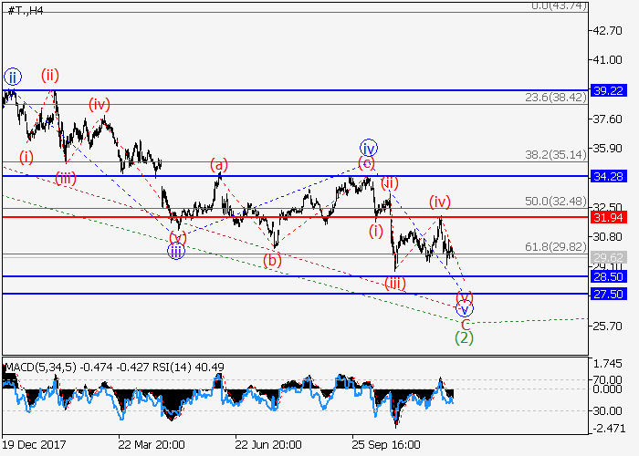Select the blue circled ii wave marker
Image resolution: width=639 pixels, height=456 pixels.
12,77
